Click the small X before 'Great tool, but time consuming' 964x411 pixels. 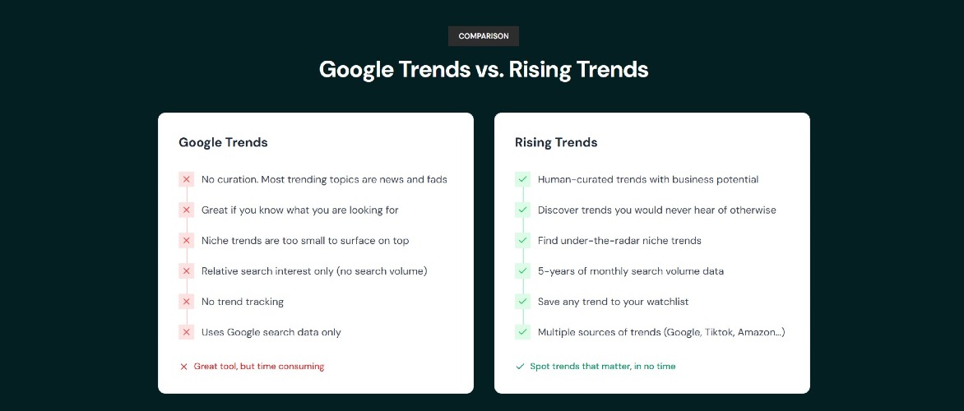[x=183, y=367]
